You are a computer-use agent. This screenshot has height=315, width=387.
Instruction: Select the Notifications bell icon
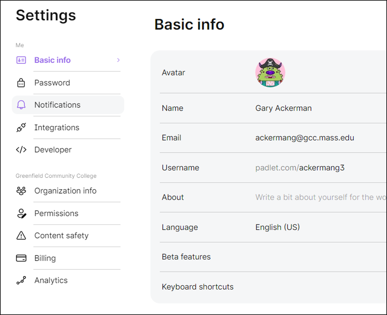pyautogui.click(x=20, y=105)
